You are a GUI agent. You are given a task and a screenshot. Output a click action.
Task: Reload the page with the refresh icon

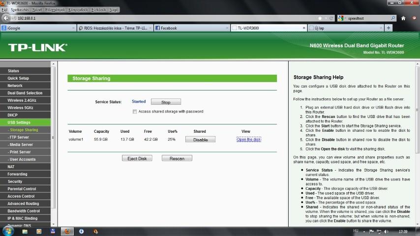click(331, 18)
